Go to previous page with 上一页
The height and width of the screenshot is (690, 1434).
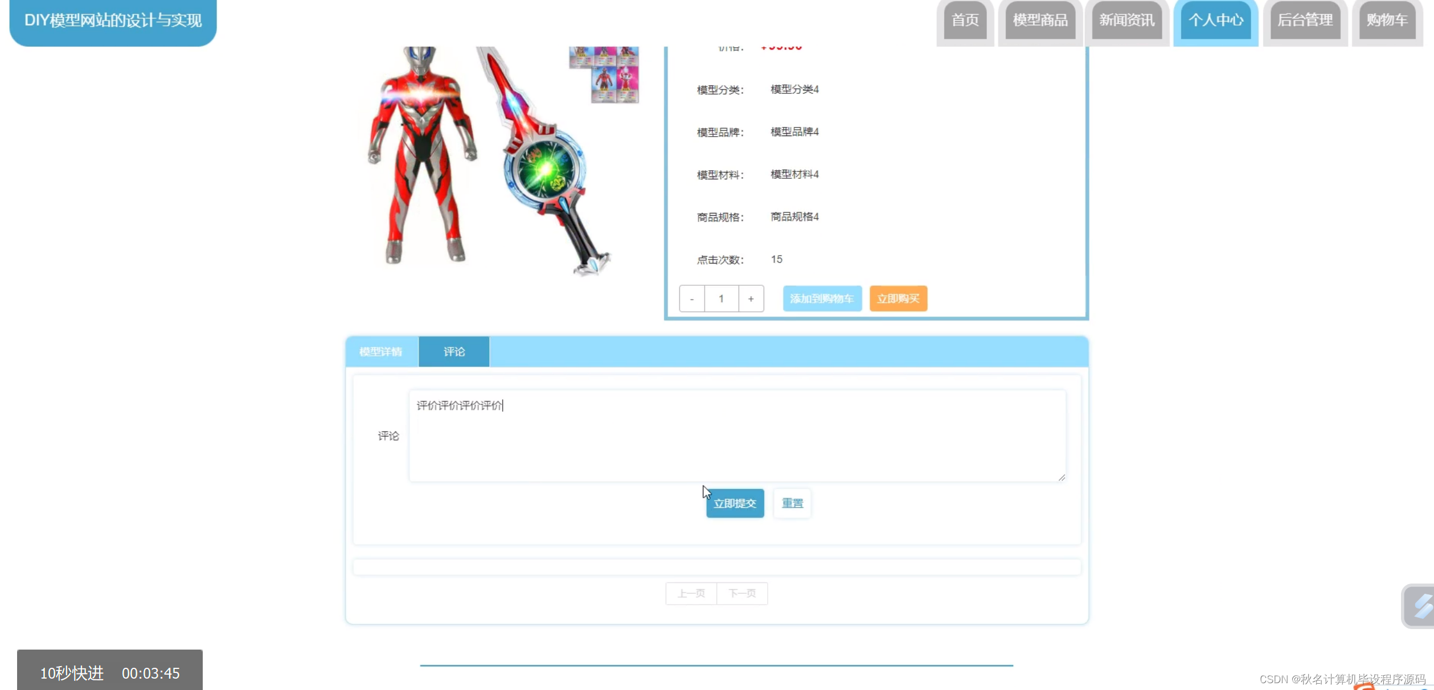691,594
